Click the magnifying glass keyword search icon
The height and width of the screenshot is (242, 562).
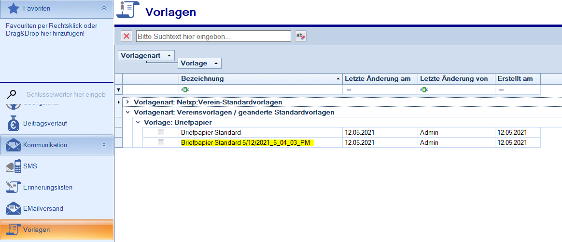12,94
